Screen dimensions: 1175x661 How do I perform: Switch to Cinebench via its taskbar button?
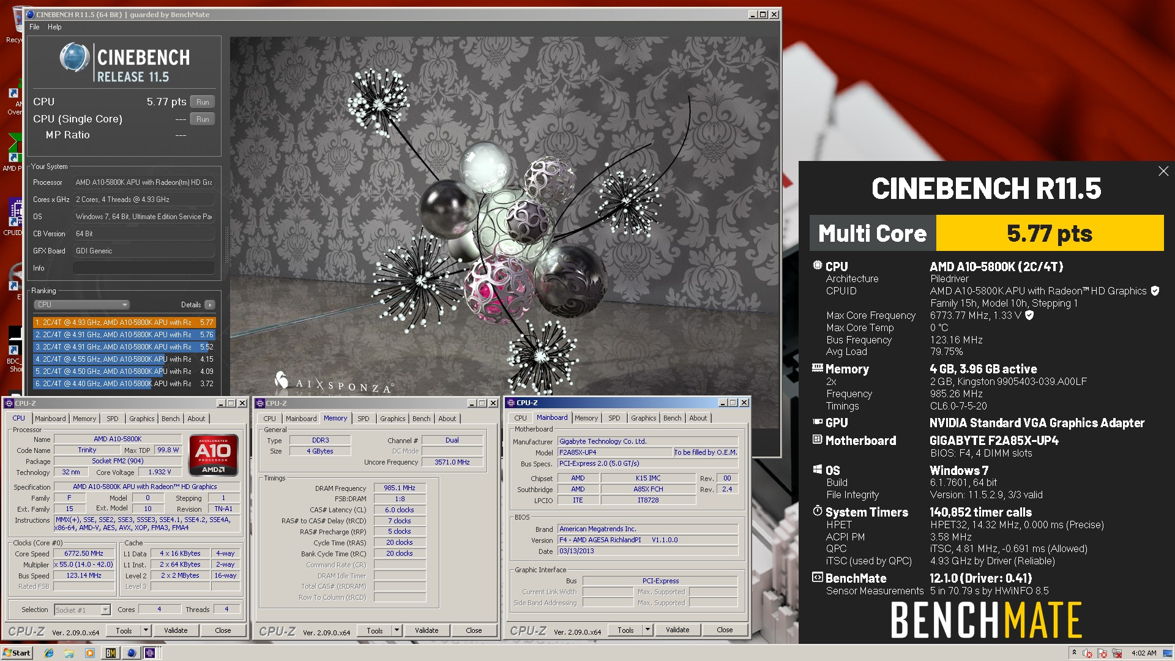tap(131, 653)
